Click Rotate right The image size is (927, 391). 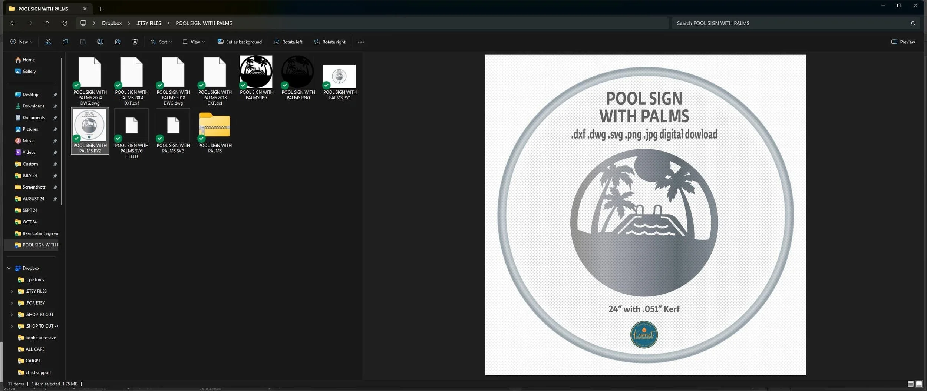[x=330, y=42]
